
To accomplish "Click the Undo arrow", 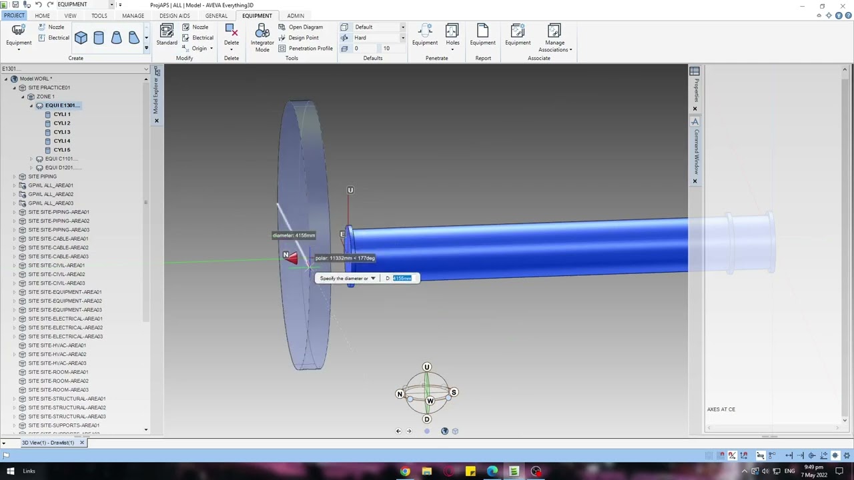I will [38, 5].
